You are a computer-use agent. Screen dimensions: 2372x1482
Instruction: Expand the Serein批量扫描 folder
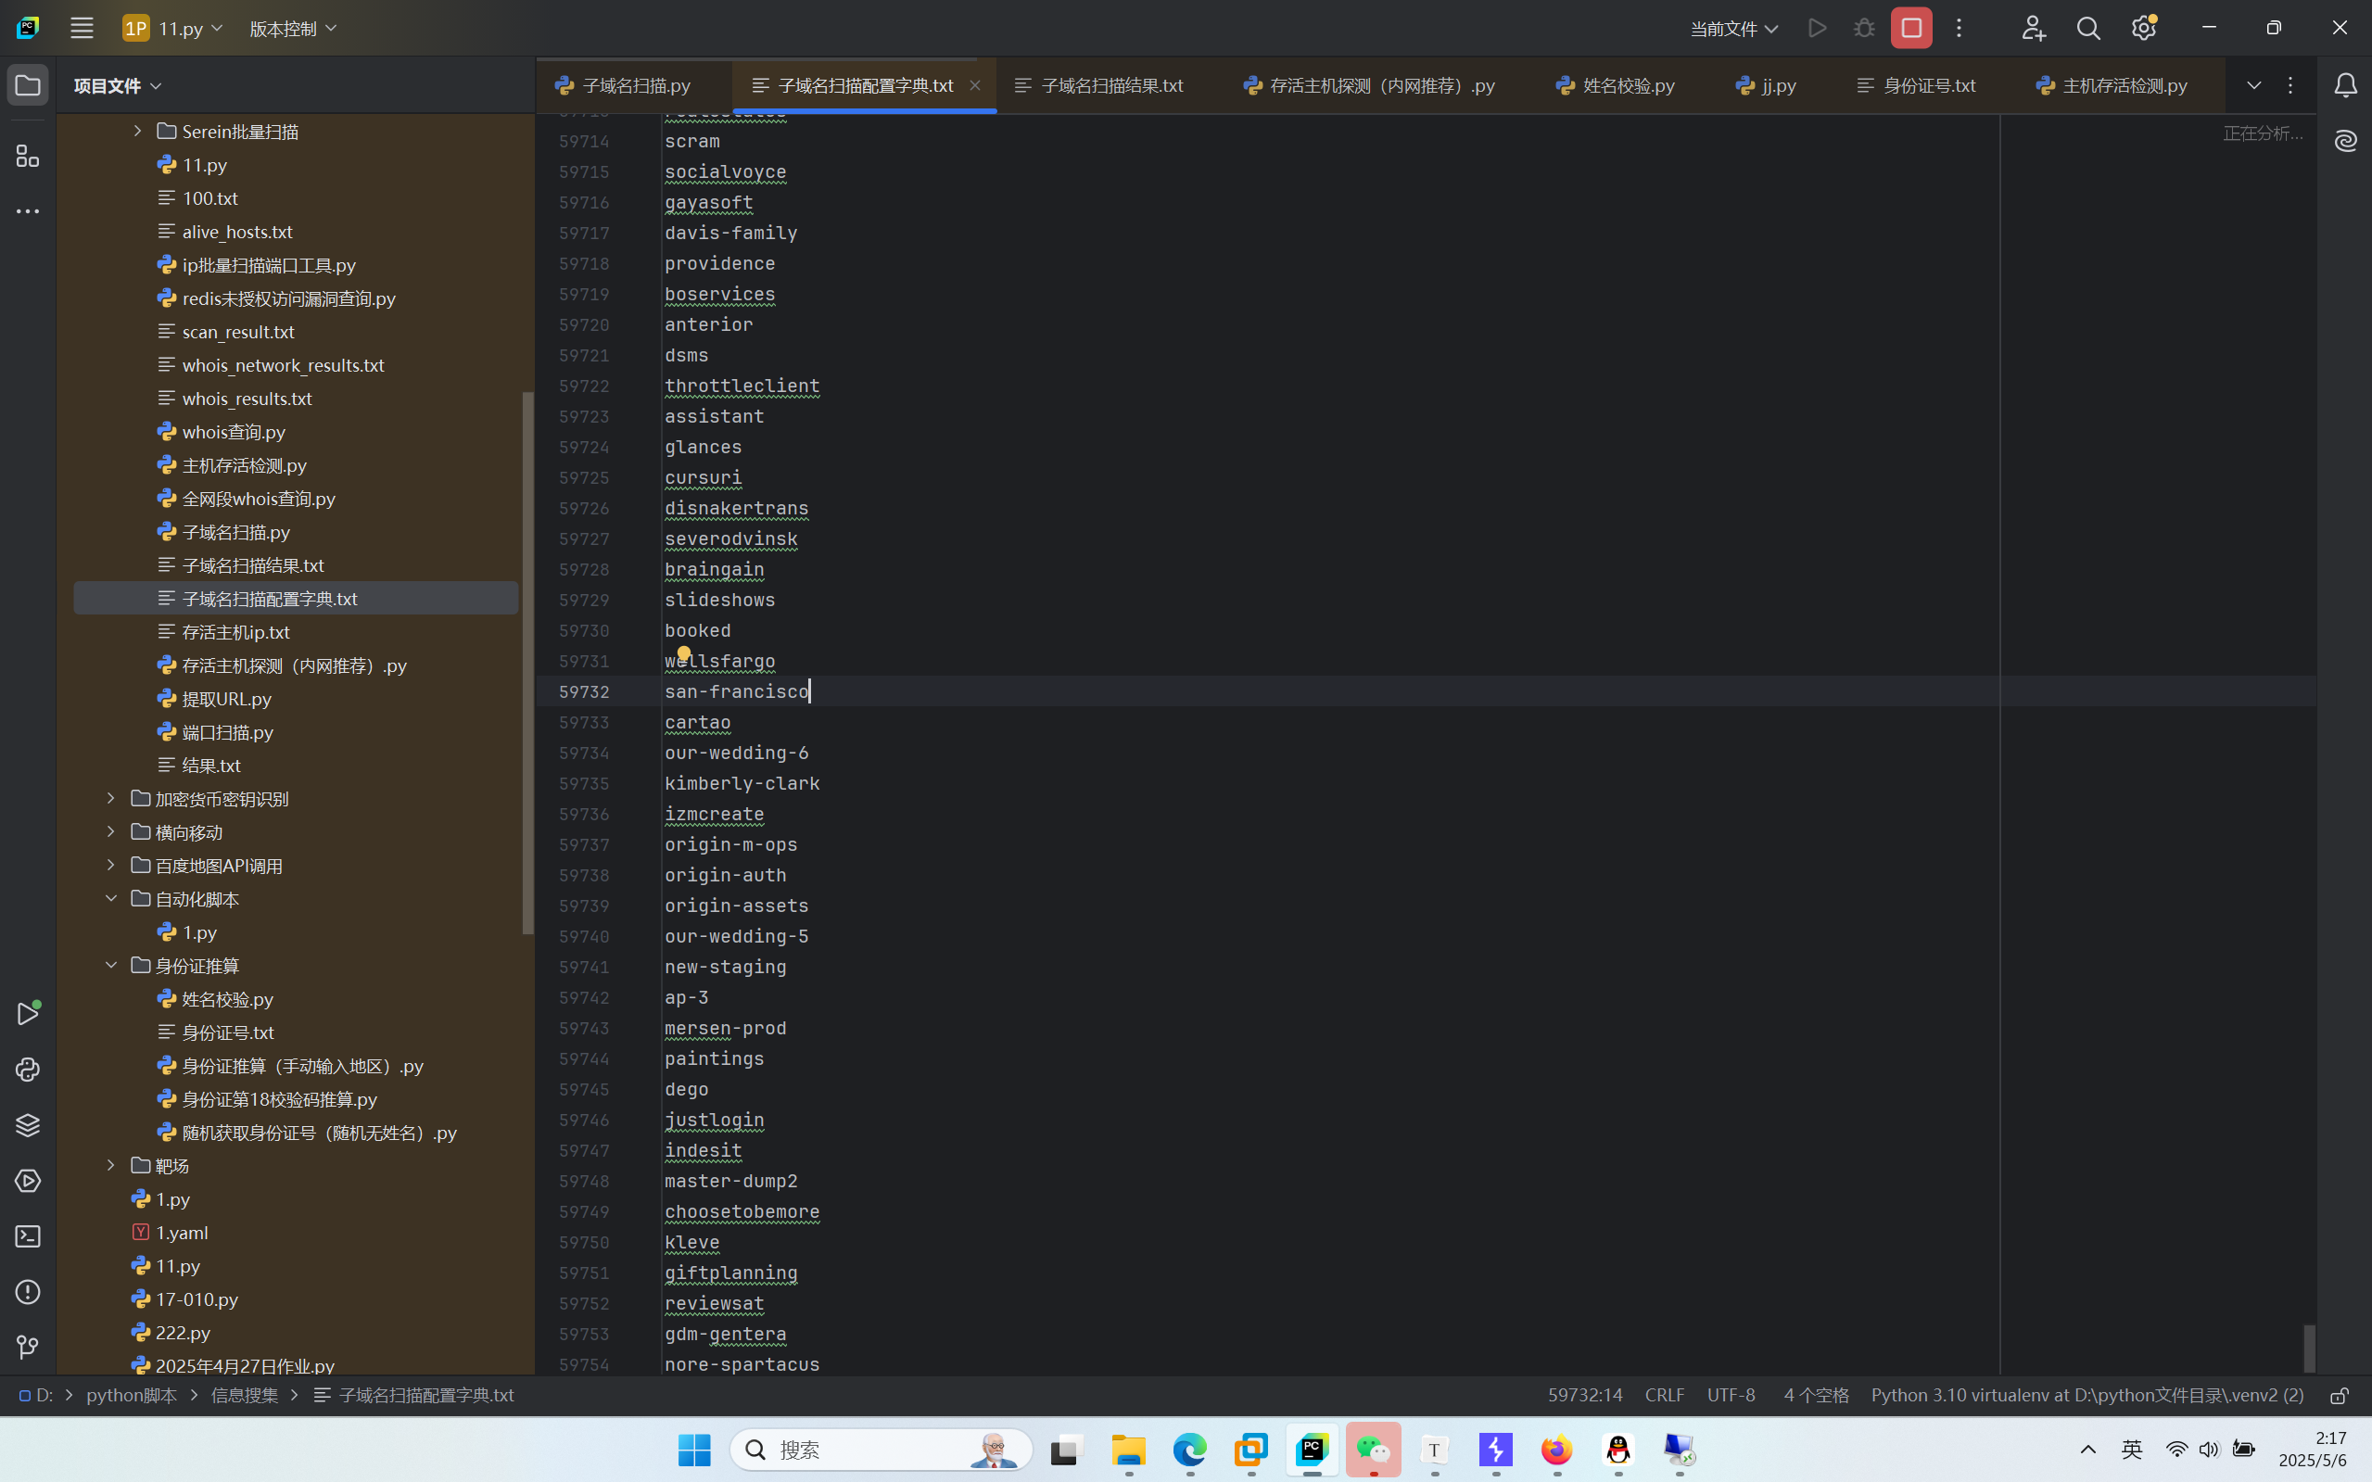point(138,131)
